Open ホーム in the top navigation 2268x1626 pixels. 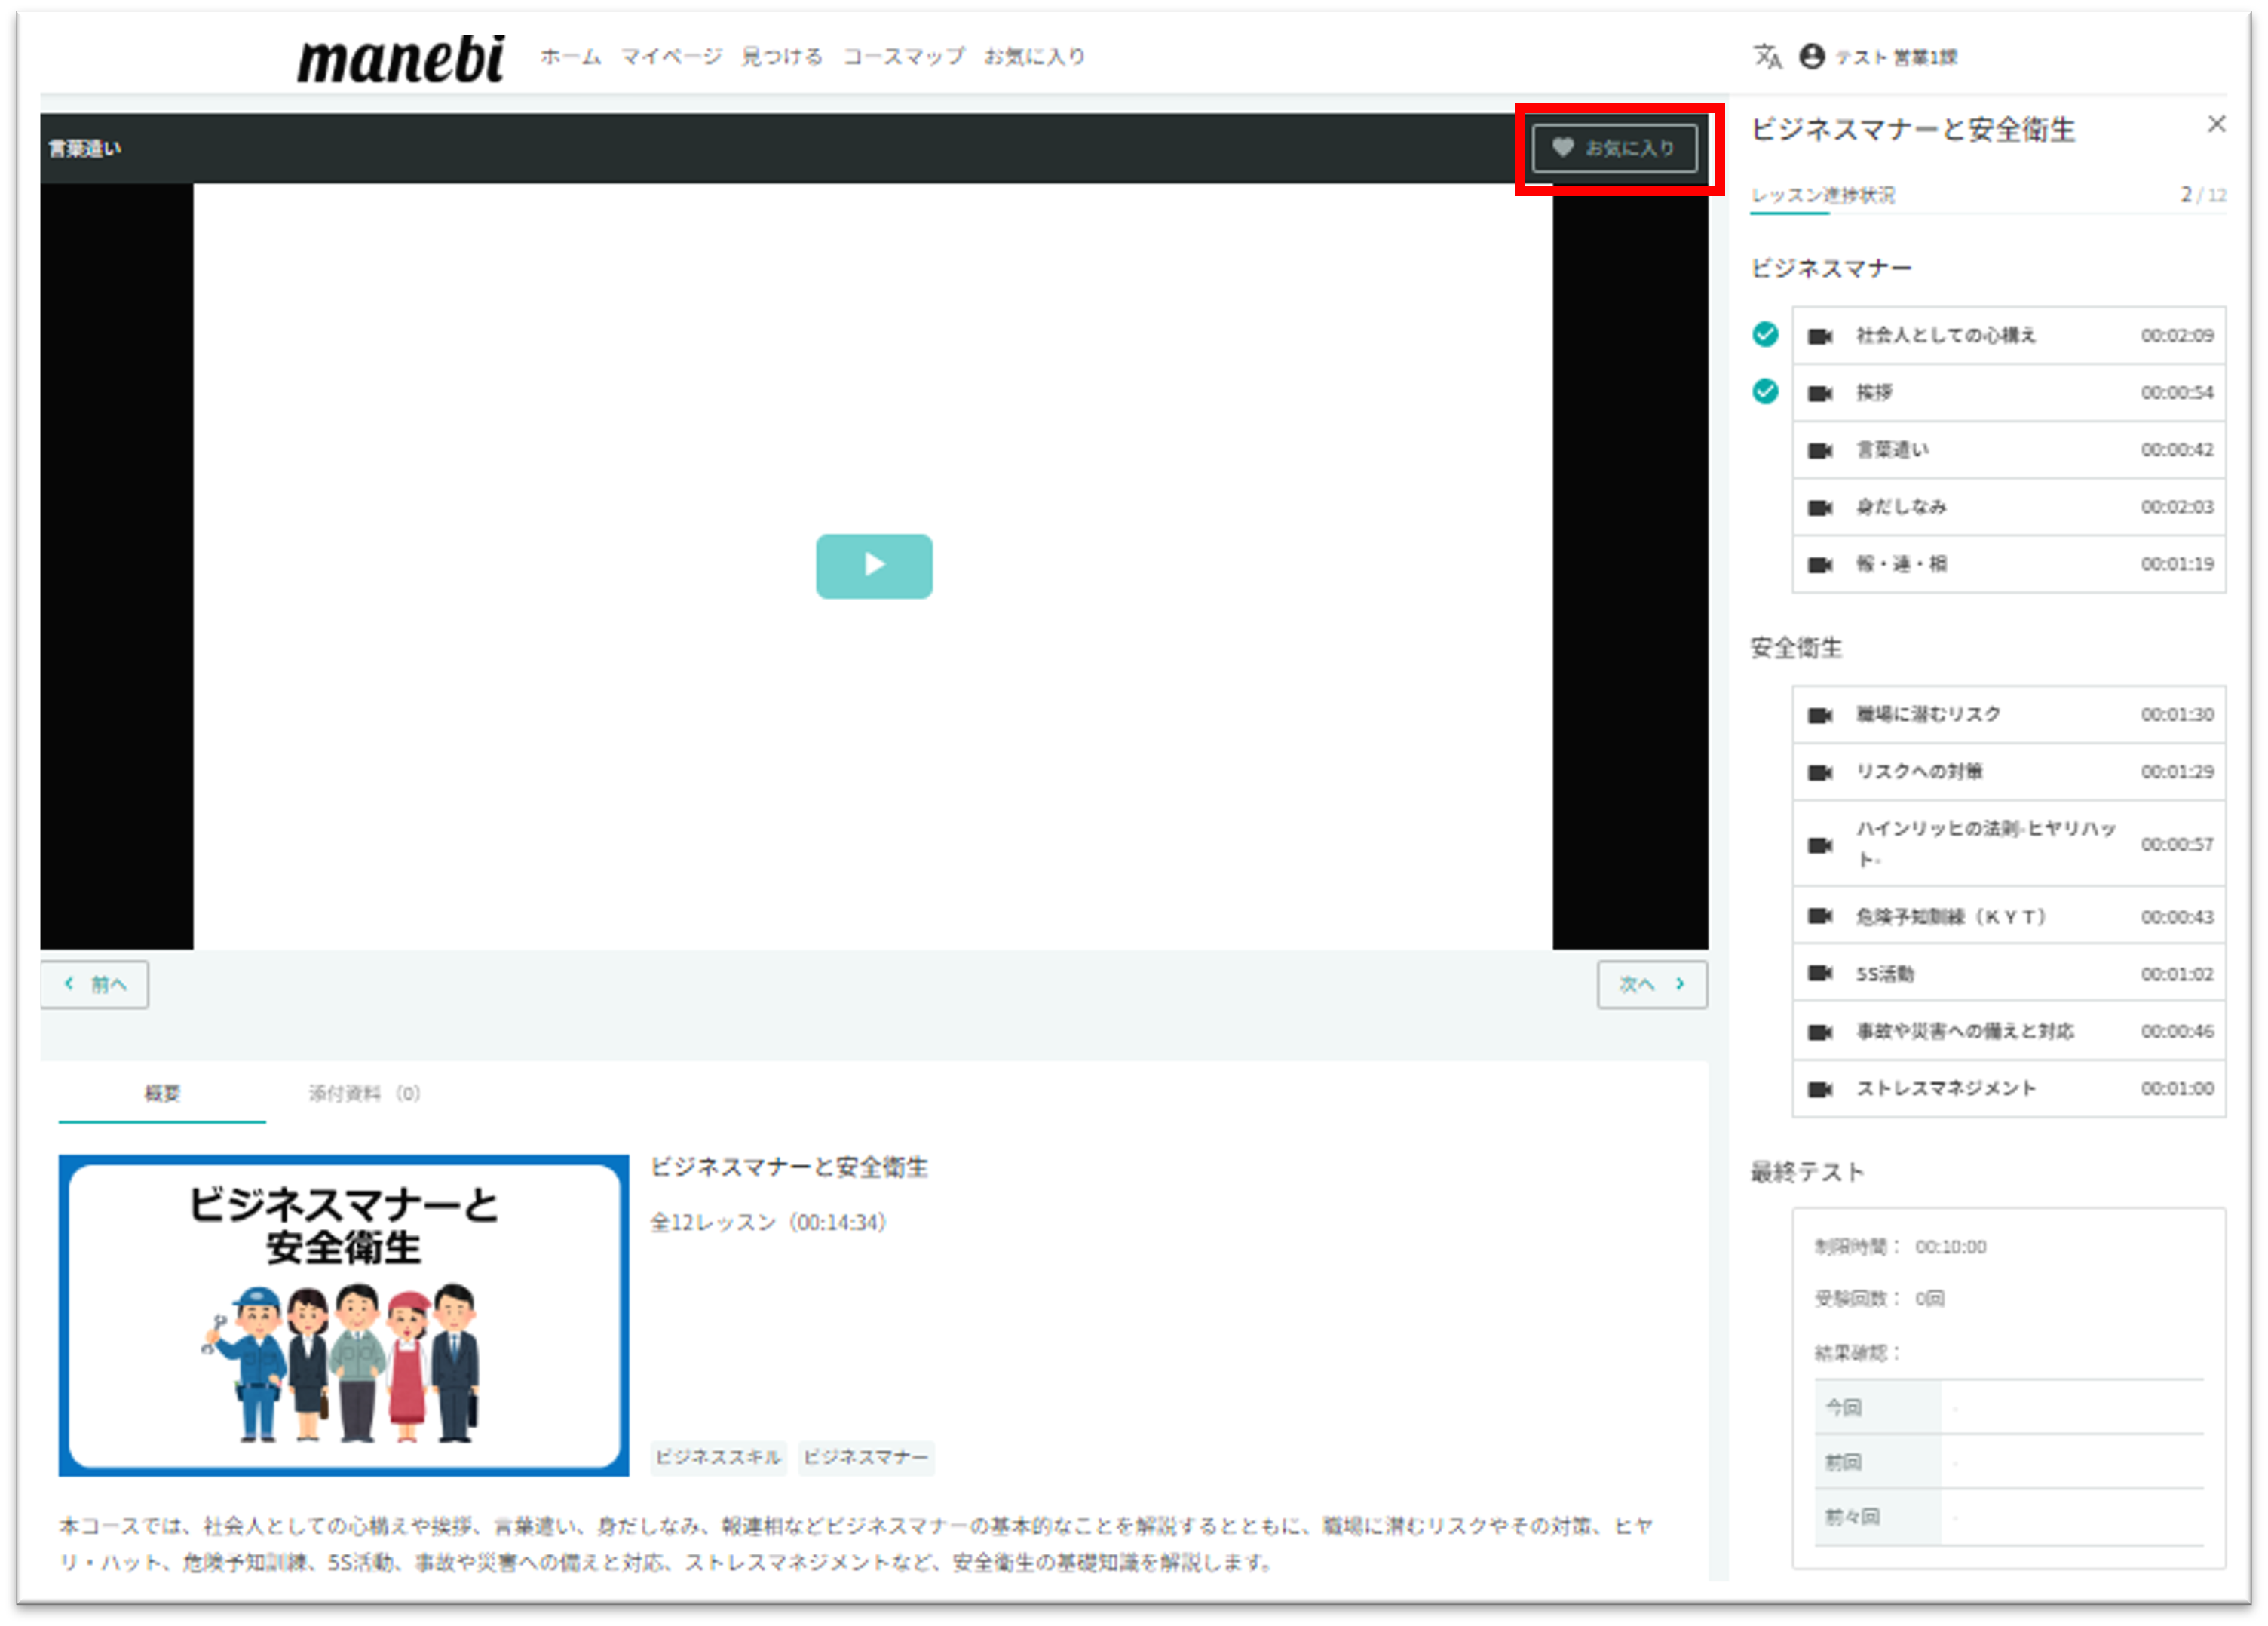[x=570, y=56]
